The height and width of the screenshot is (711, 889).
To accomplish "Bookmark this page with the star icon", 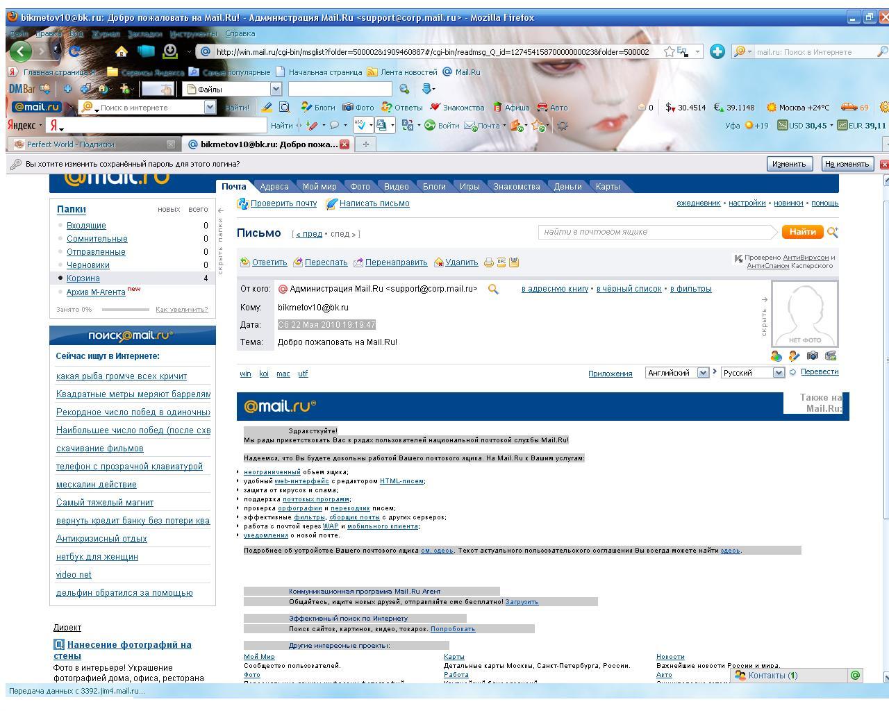I will 669,51.
